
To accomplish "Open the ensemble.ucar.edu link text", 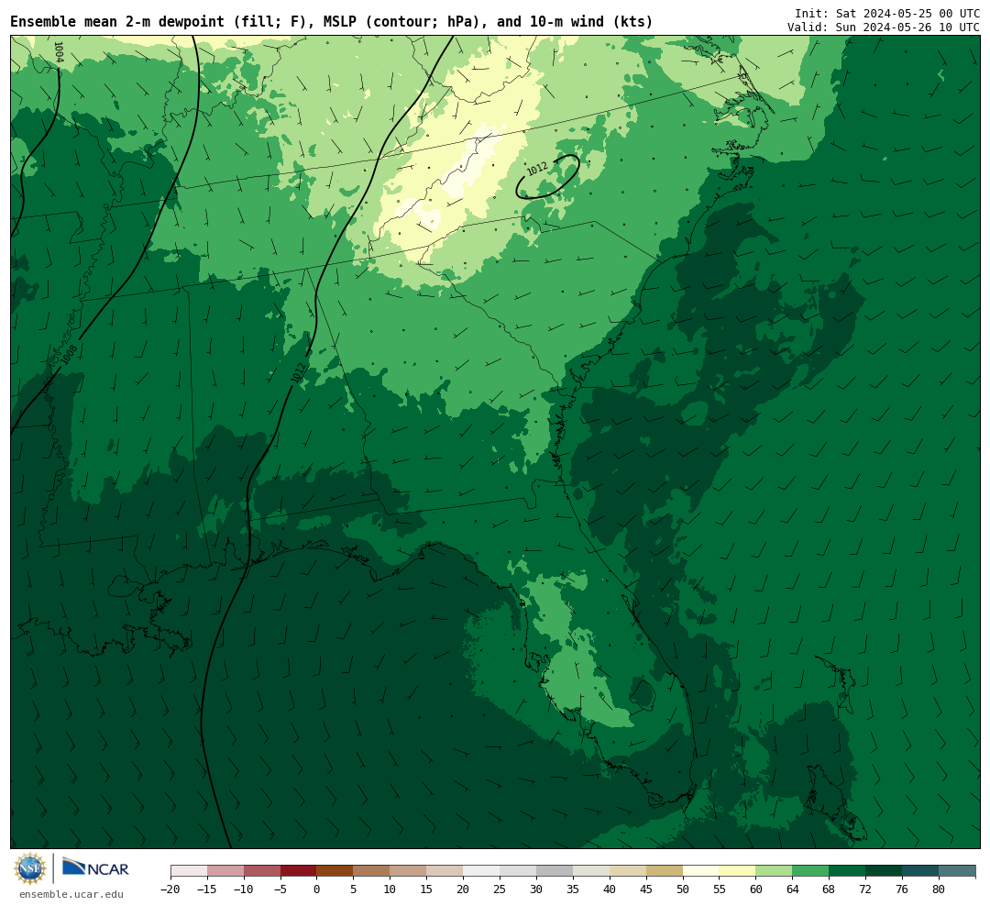I will click(71, 894).
